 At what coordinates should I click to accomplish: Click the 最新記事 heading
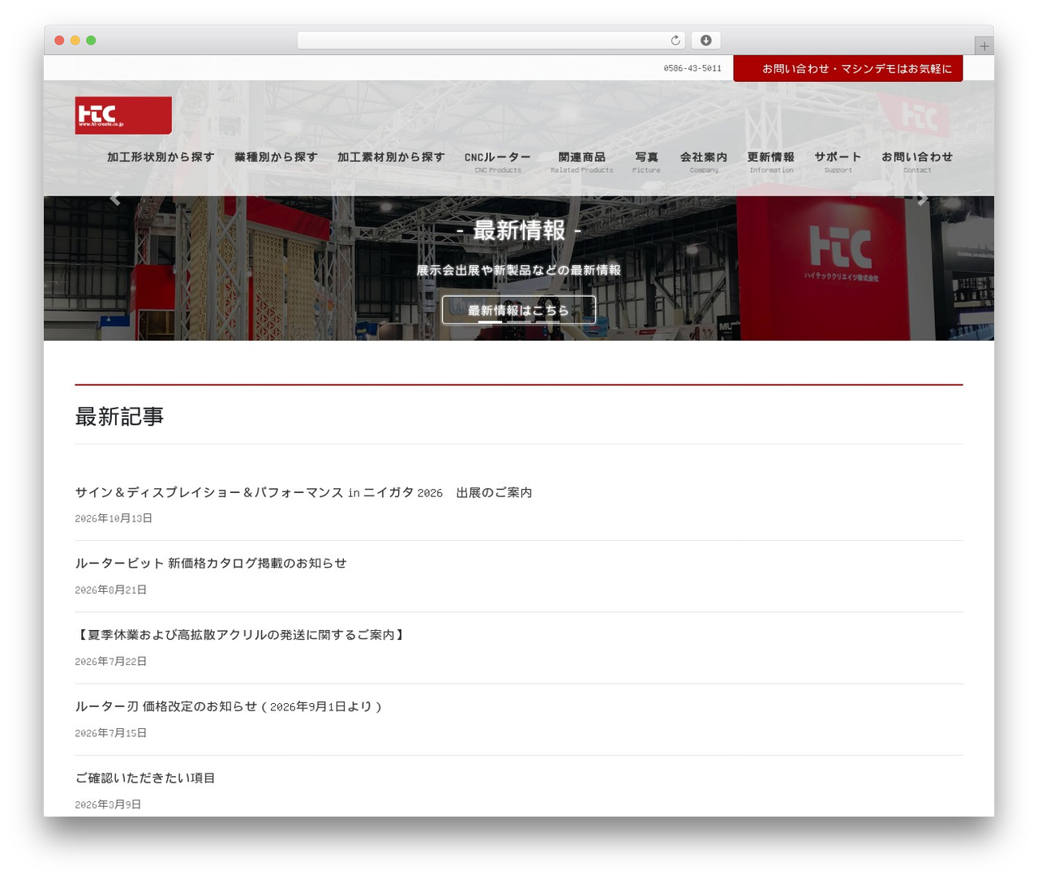[x=119, y=417]
